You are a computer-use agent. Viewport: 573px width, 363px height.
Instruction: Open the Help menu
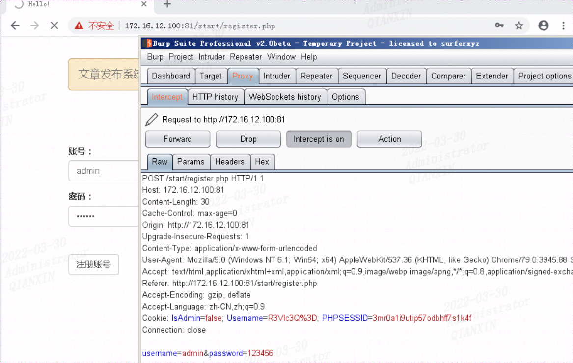309,57
